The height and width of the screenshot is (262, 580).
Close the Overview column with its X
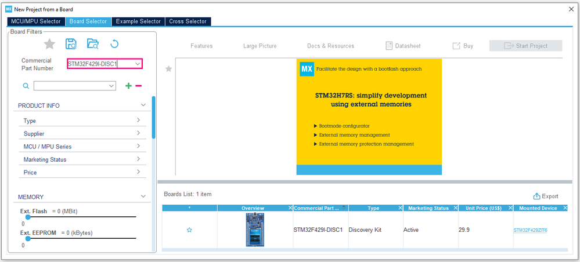point(290,208)
